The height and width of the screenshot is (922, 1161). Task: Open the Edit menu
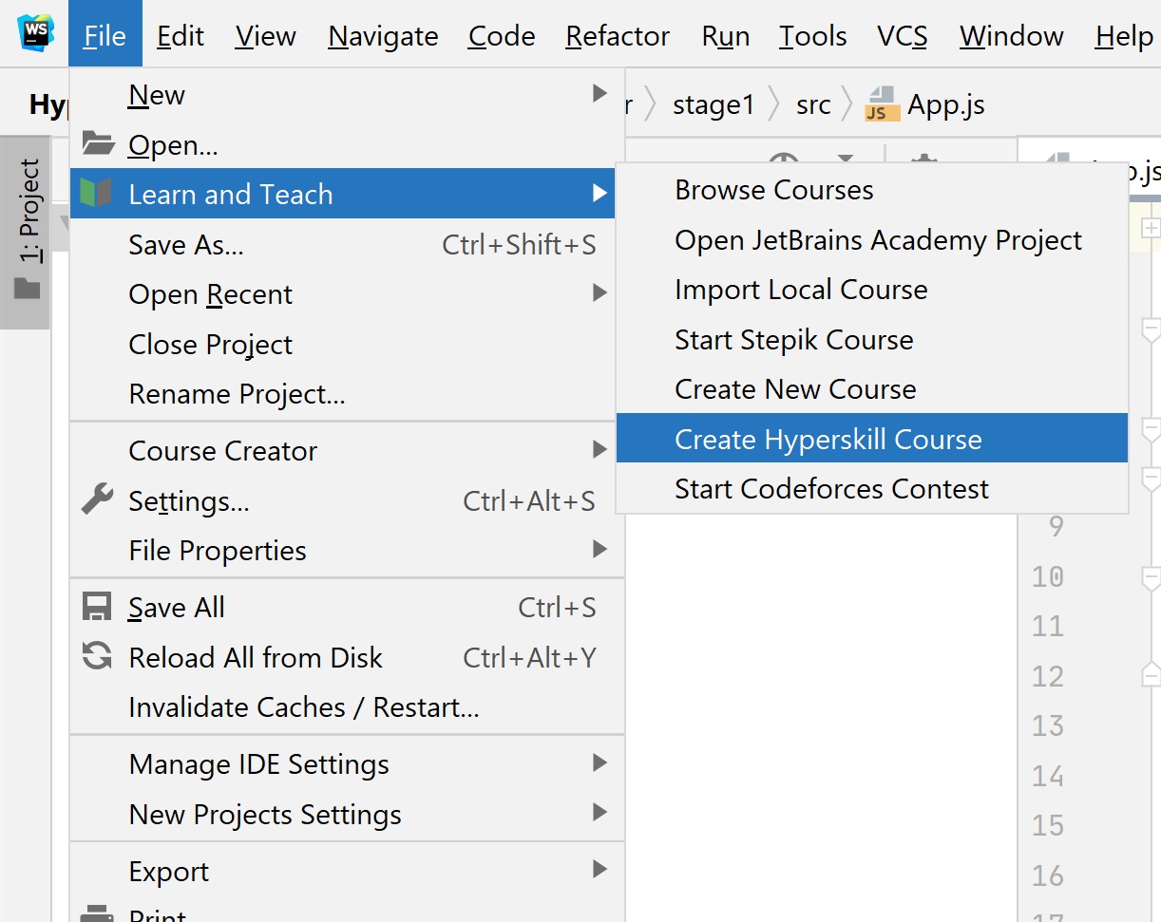click(x=181, y=36)
